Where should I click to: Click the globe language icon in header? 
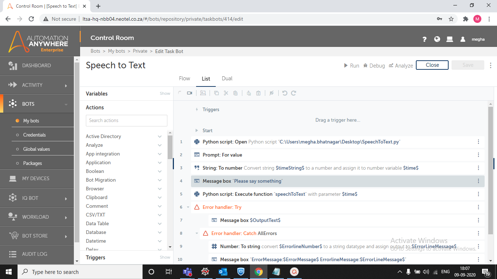click(437, 39)
